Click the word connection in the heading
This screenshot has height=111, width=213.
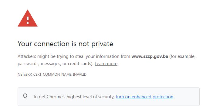(52, 44)
